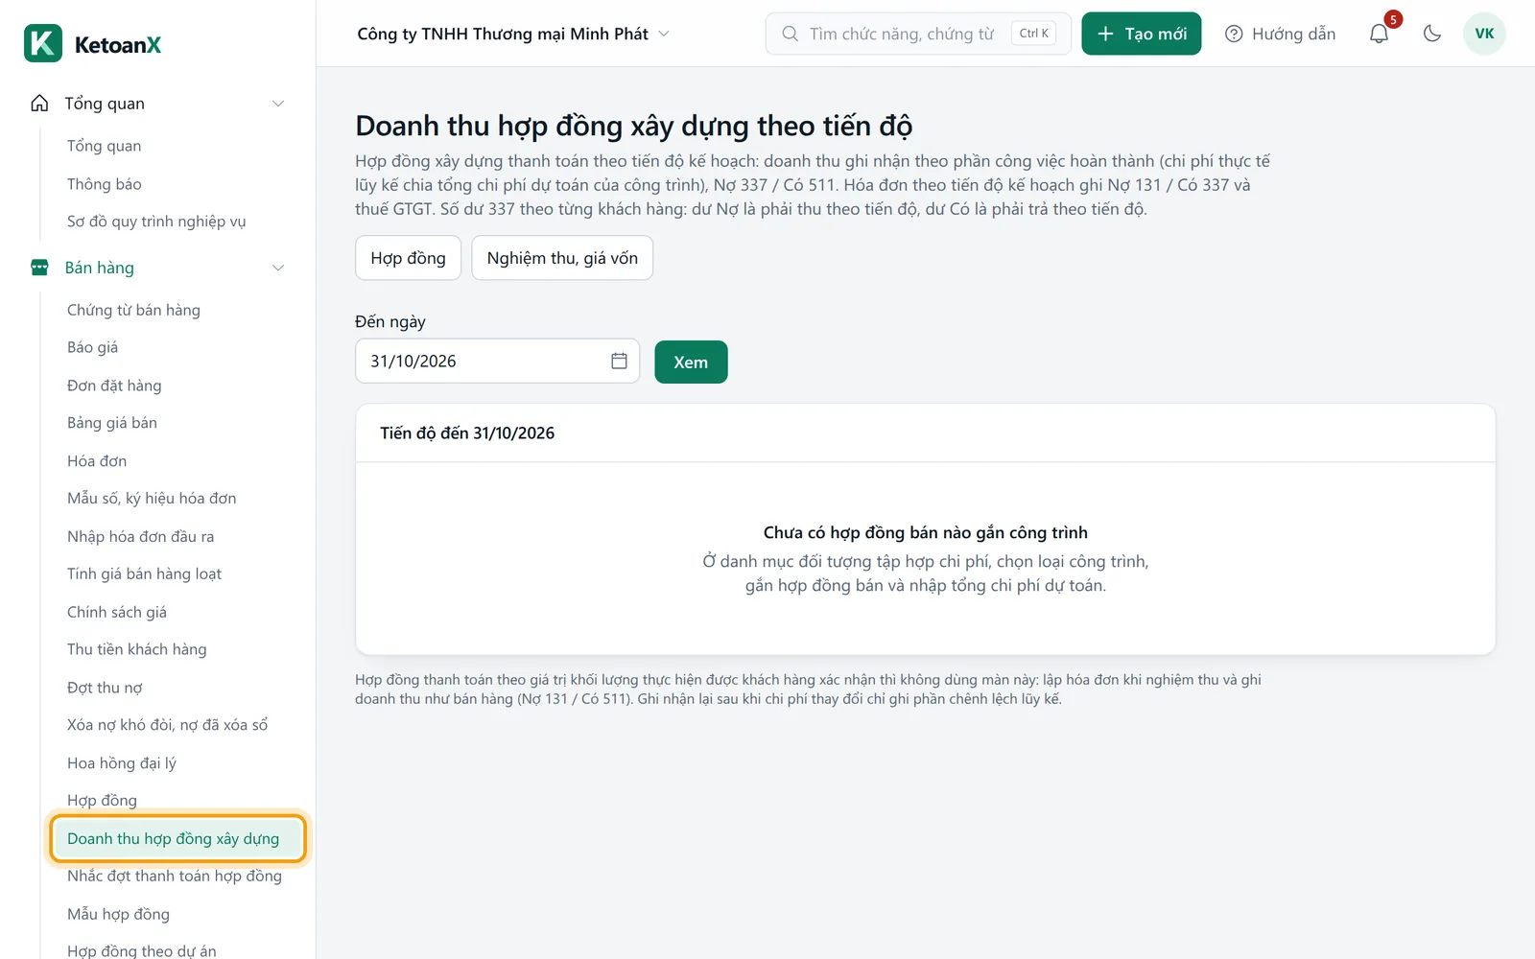The height and width of the screenshot is (959, 1535).
Task: Open Mẫu hợp đồng sidebar item
Action: coord(118,914)
